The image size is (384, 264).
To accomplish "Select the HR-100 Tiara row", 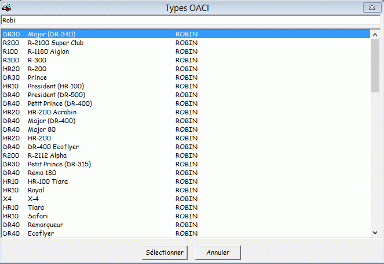I will [186, 181].
